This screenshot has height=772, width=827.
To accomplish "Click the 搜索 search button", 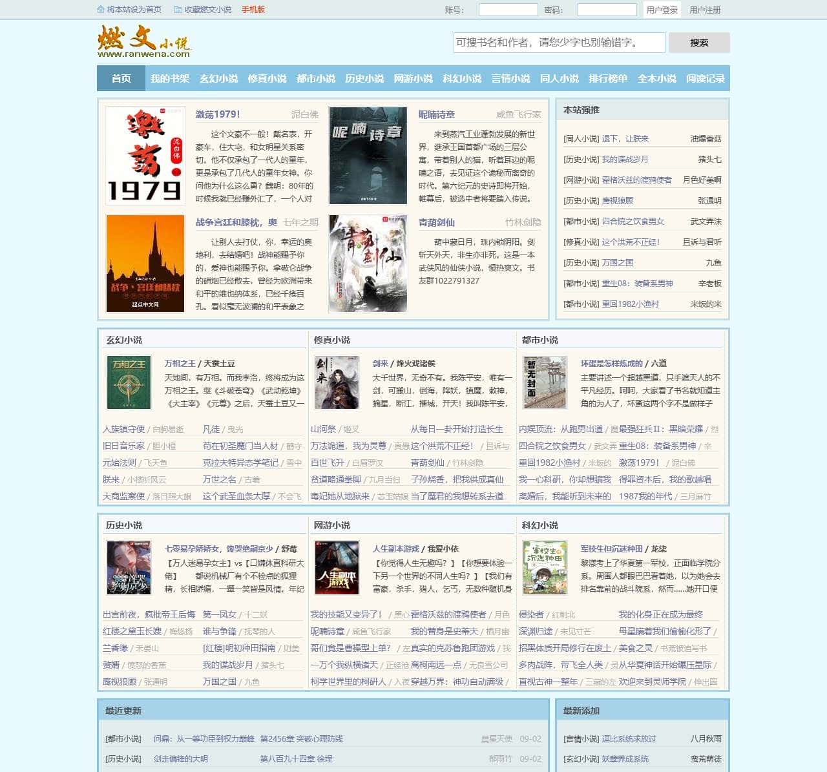I will [700, 42].
